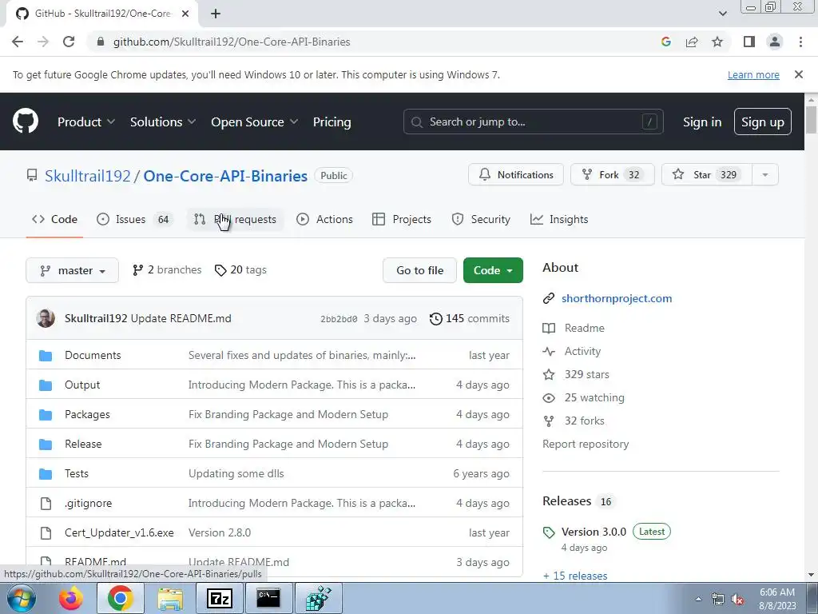
Task: Open the Pull requests tab
Action: click(x=236, y=219)
